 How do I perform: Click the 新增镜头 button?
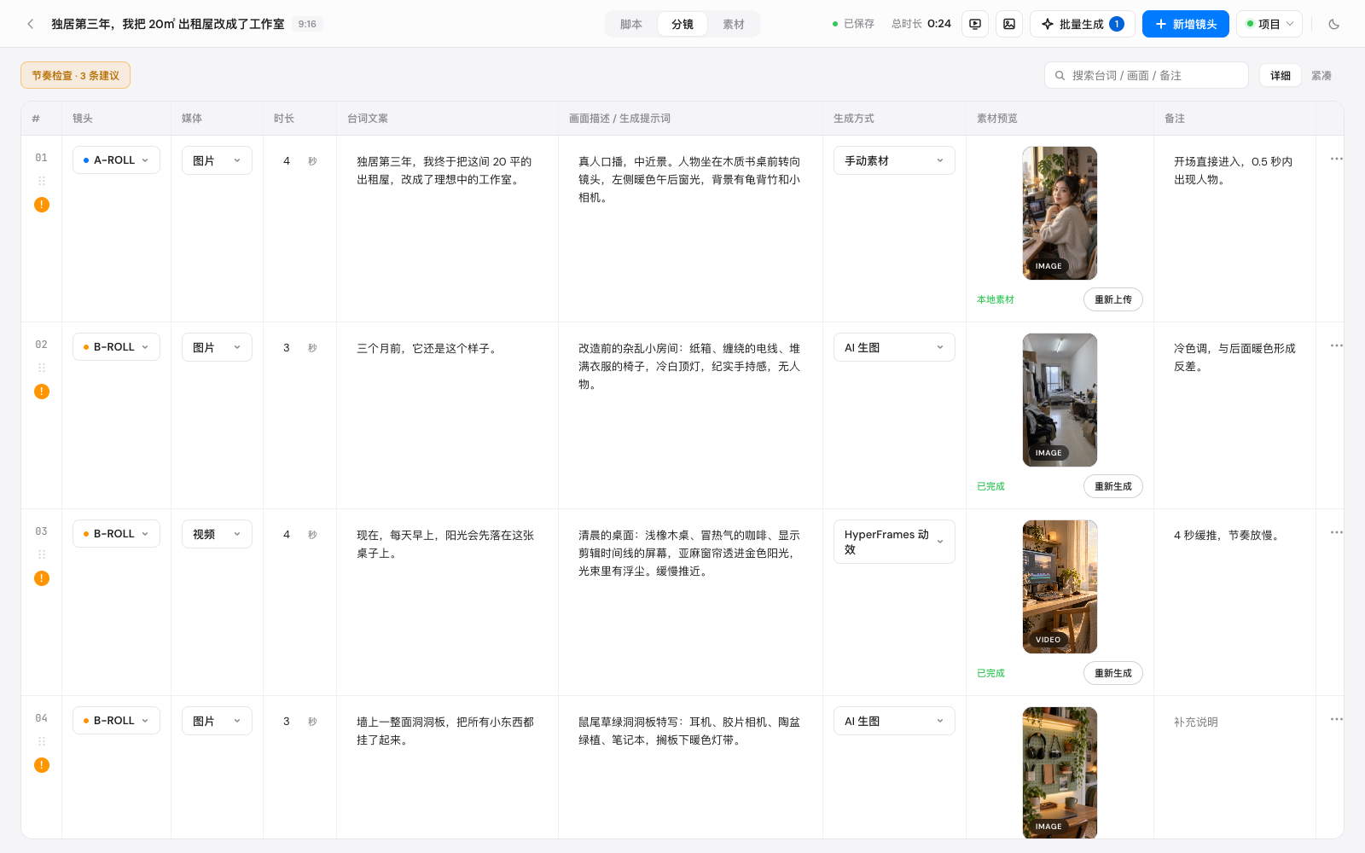(x=1186, y=24)
